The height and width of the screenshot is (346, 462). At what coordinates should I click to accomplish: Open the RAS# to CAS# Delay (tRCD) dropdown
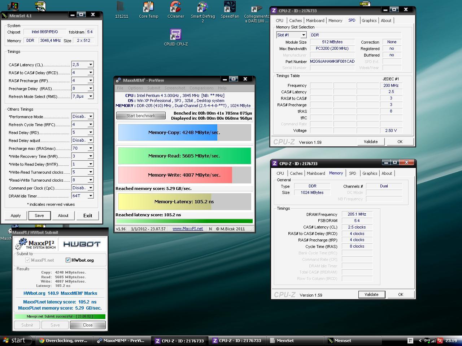point(91,72)
